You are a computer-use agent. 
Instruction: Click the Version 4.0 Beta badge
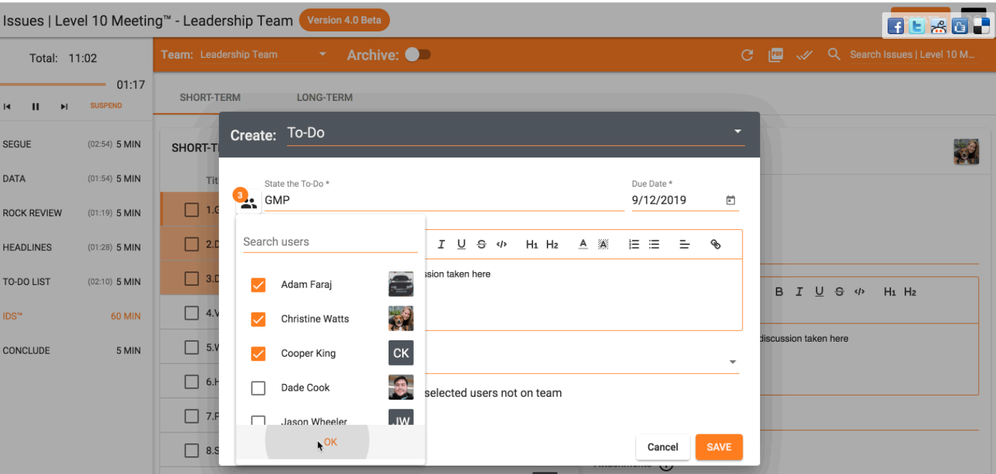(x=344, y=20)
